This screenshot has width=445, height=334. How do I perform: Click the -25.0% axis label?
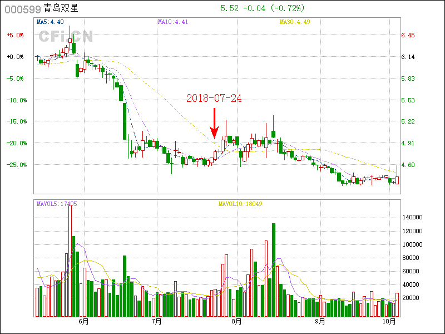17,165
